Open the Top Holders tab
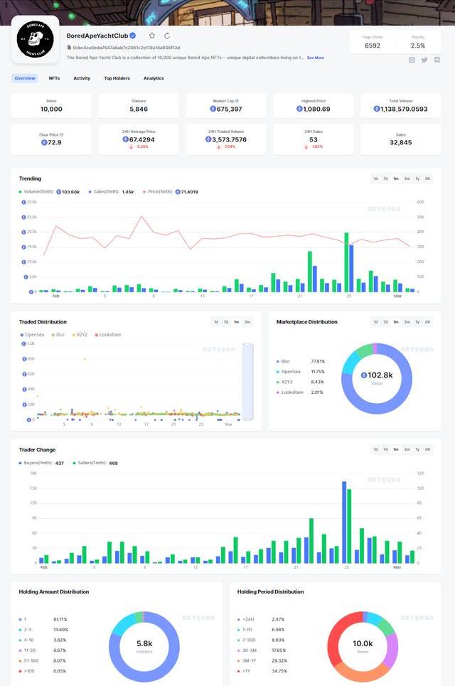Viewport: 455px width, 686px height. coord(117,78)
